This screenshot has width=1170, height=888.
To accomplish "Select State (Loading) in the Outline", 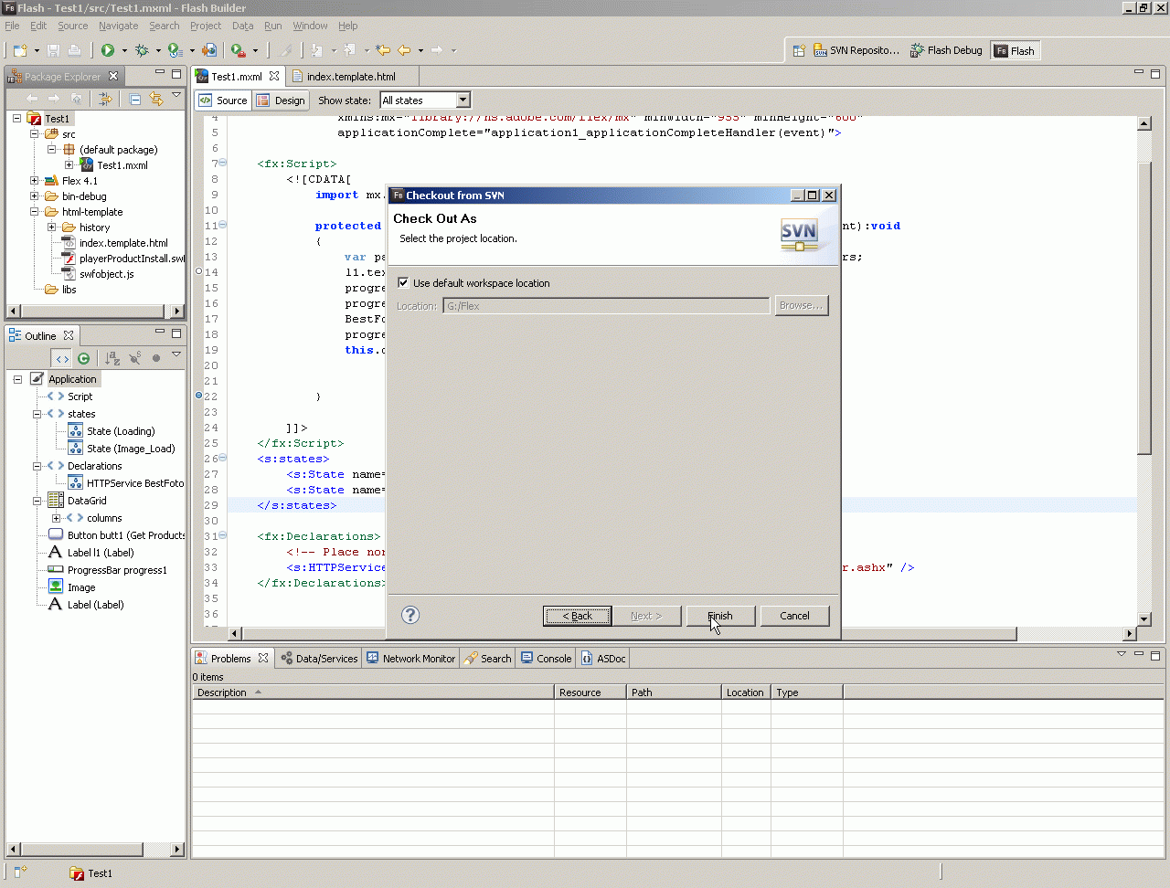I will coord(121,431).
